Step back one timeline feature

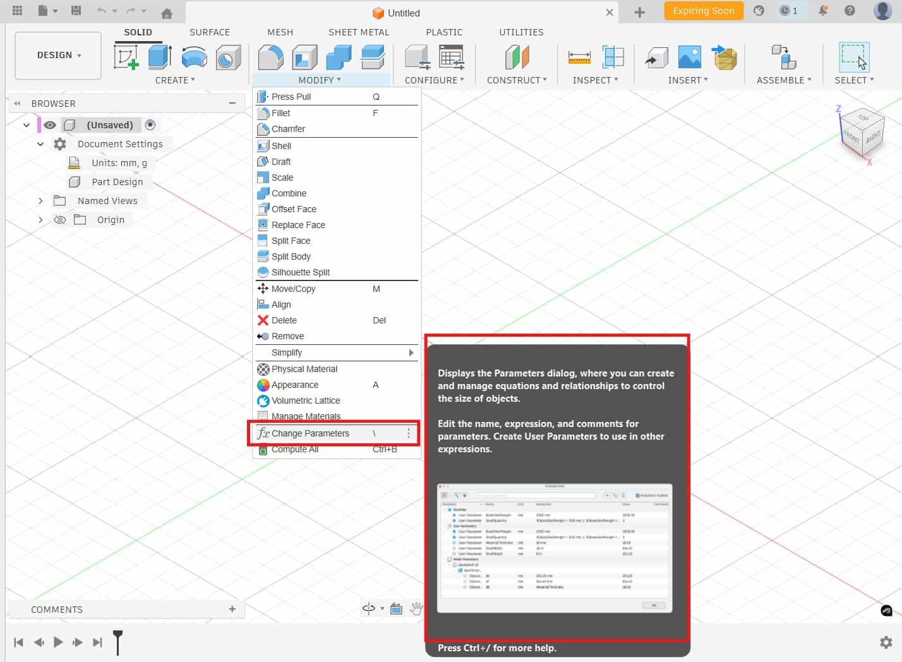coord(39,642)
